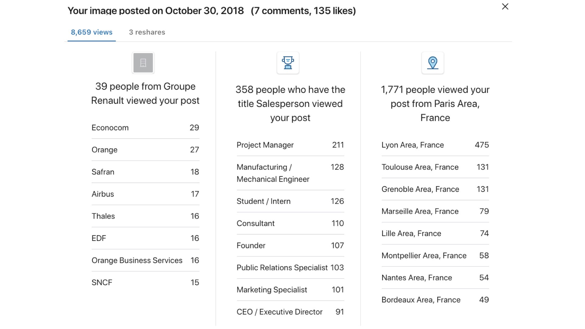Close the post analytics dialog
The width and height of the screenshot is (585, 329).
[x=505, y=6]
